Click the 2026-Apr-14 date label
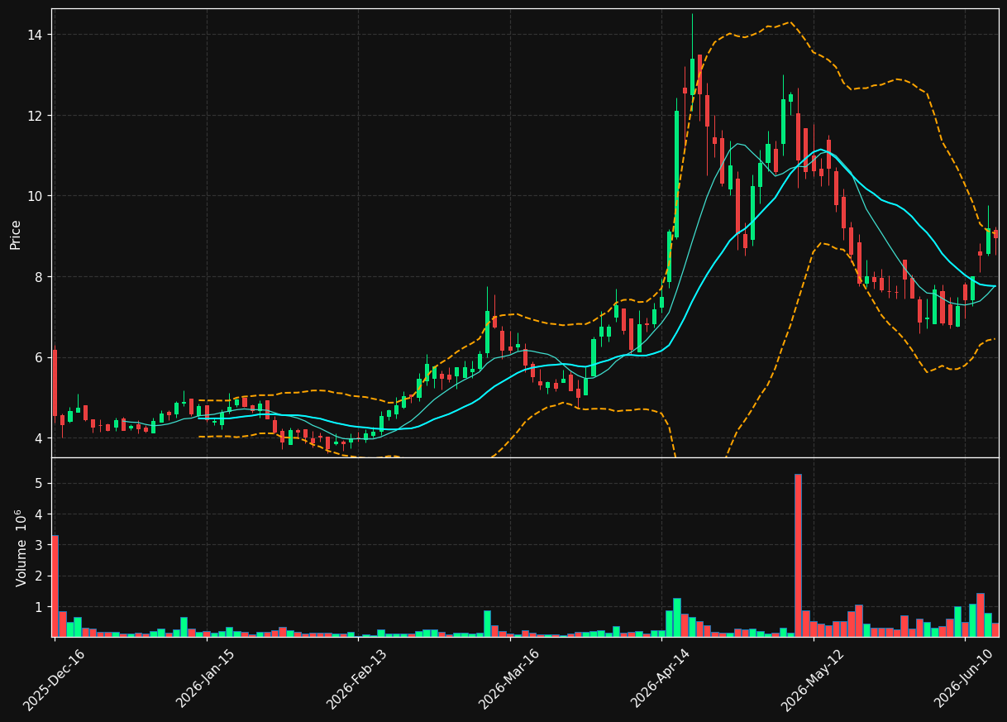Image resolution: width=1007 pixels, height=722 pixels. coord(661,679)
